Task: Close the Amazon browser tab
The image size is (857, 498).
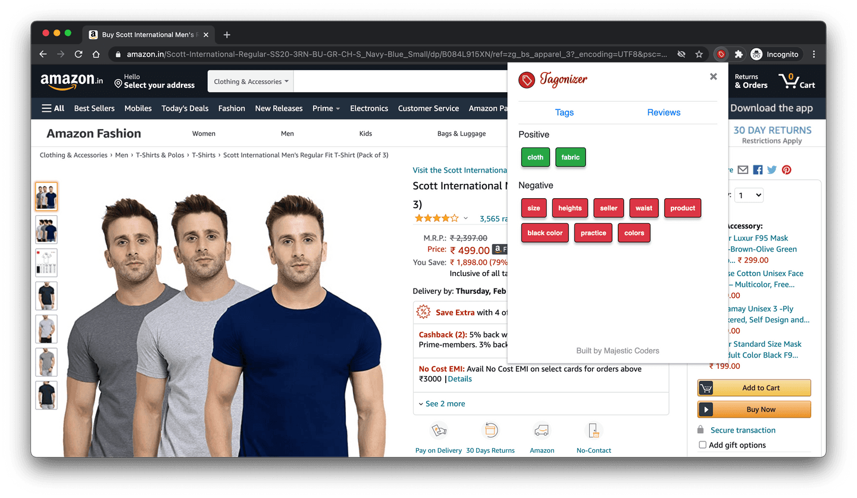Action: (x=206, y=35)
